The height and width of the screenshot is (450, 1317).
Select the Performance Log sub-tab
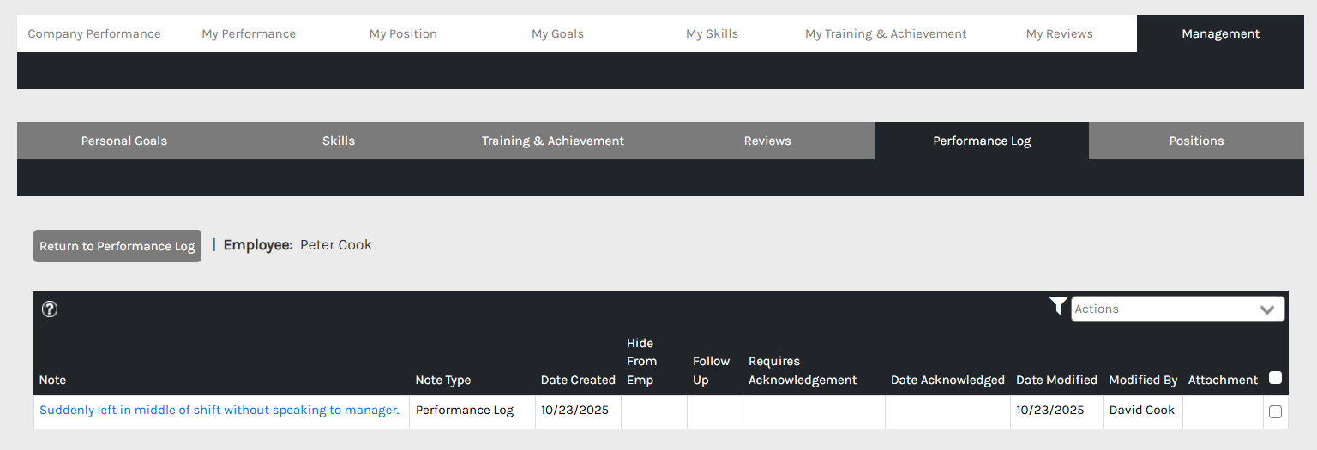pos(982,141)
